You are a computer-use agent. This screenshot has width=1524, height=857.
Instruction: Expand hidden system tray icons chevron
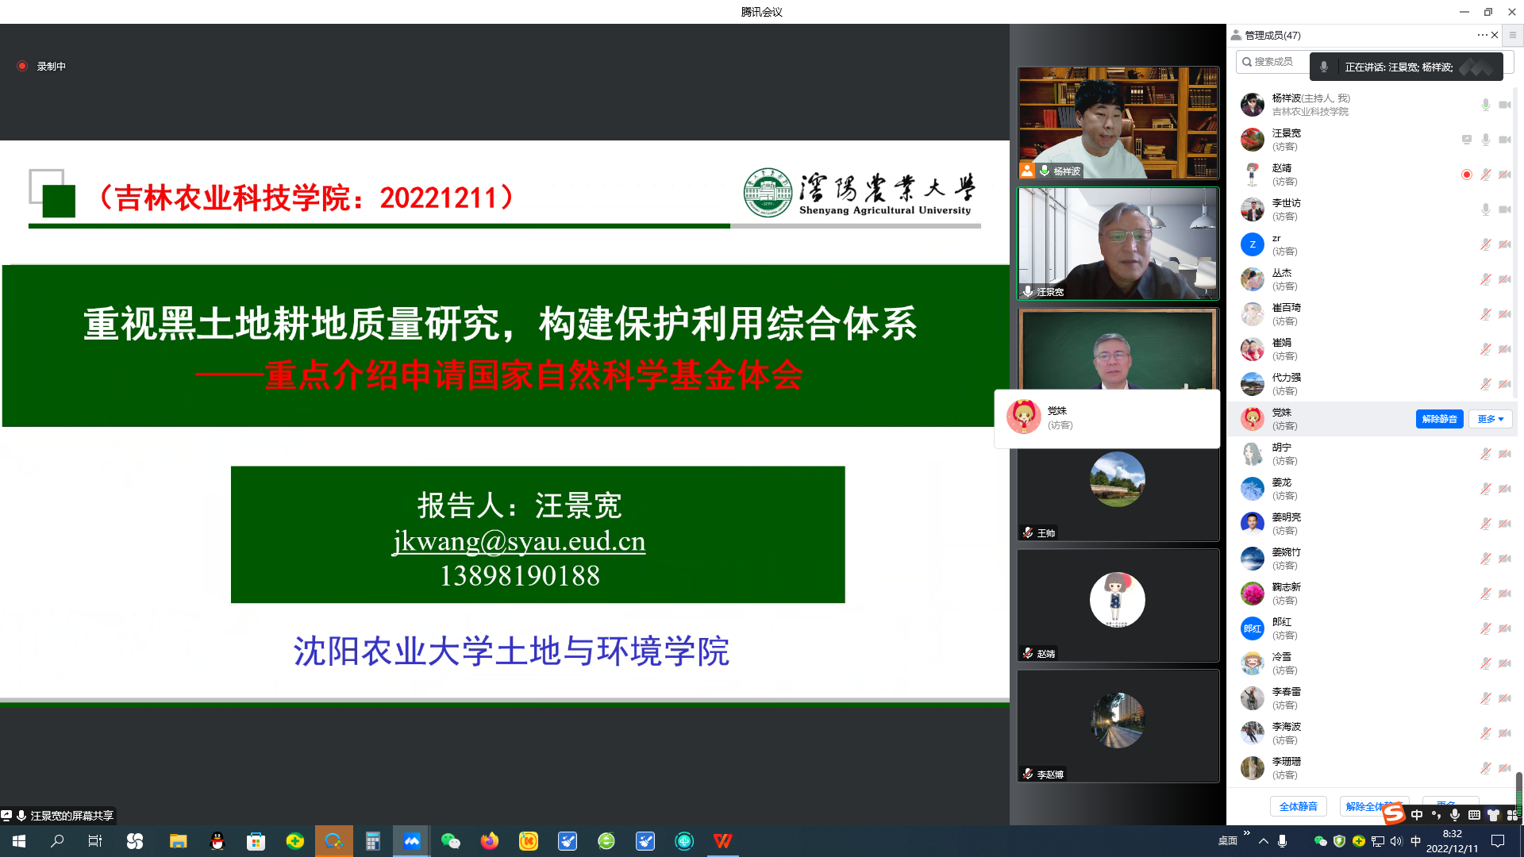[x=1263, y=841]
